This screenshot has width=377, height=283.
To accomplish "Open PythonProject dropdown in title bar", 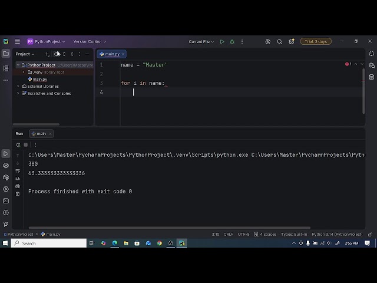I will coord(46,42).
